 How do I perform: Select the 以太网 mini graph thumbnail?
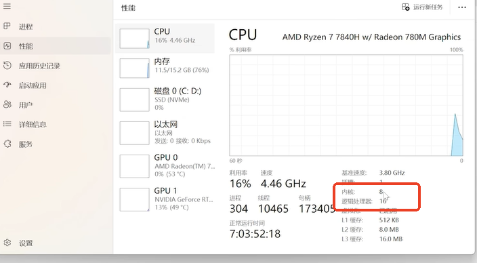pyautogui.click(x=134, y=133)
